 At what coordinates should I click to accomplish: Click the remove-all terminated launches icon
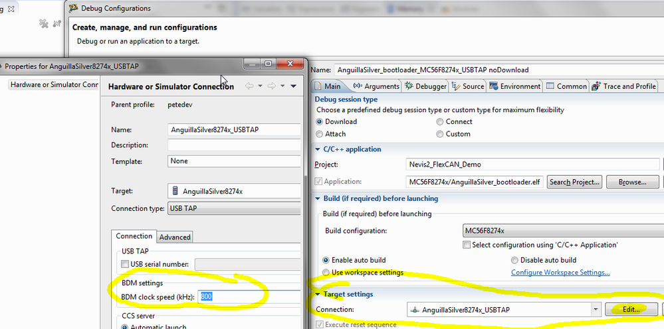tap(44, 24)
